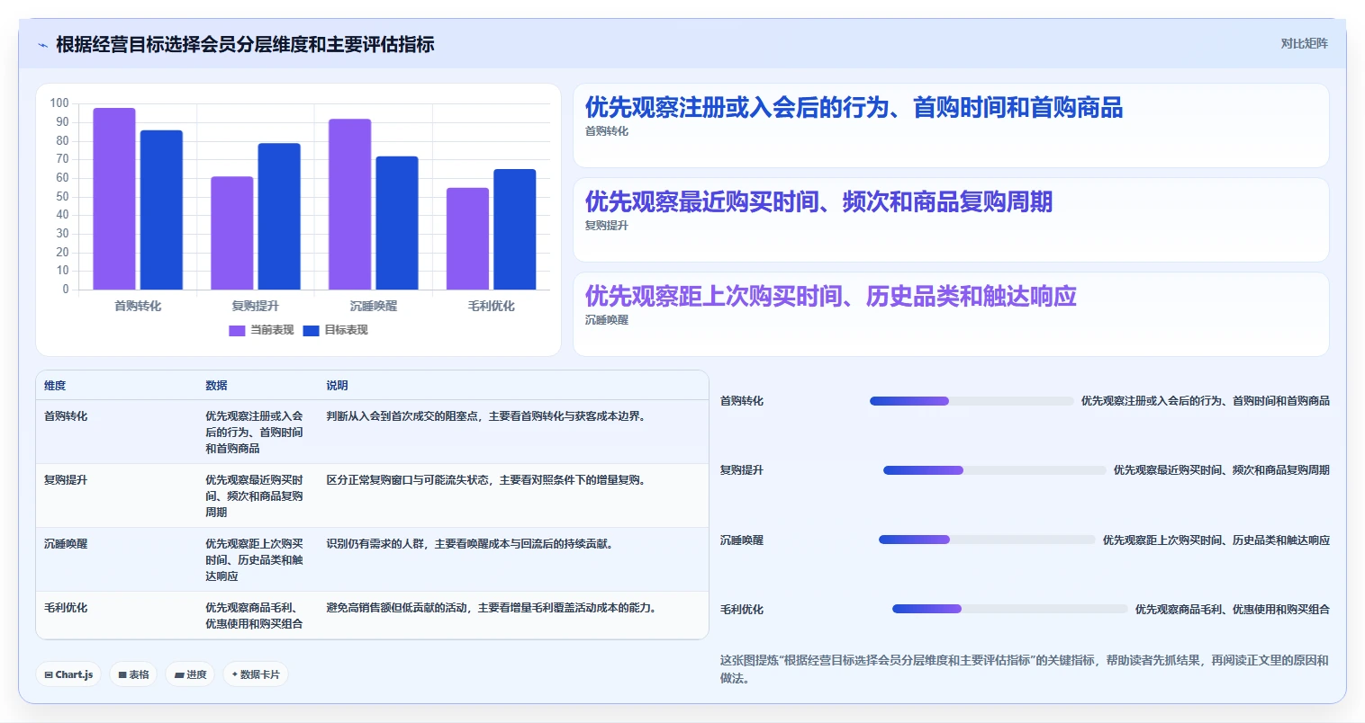The image size is (1365, 723).
Task: Click the title 根据经营目标选择会员分层维度和主要评估指标
Action: 245,44
